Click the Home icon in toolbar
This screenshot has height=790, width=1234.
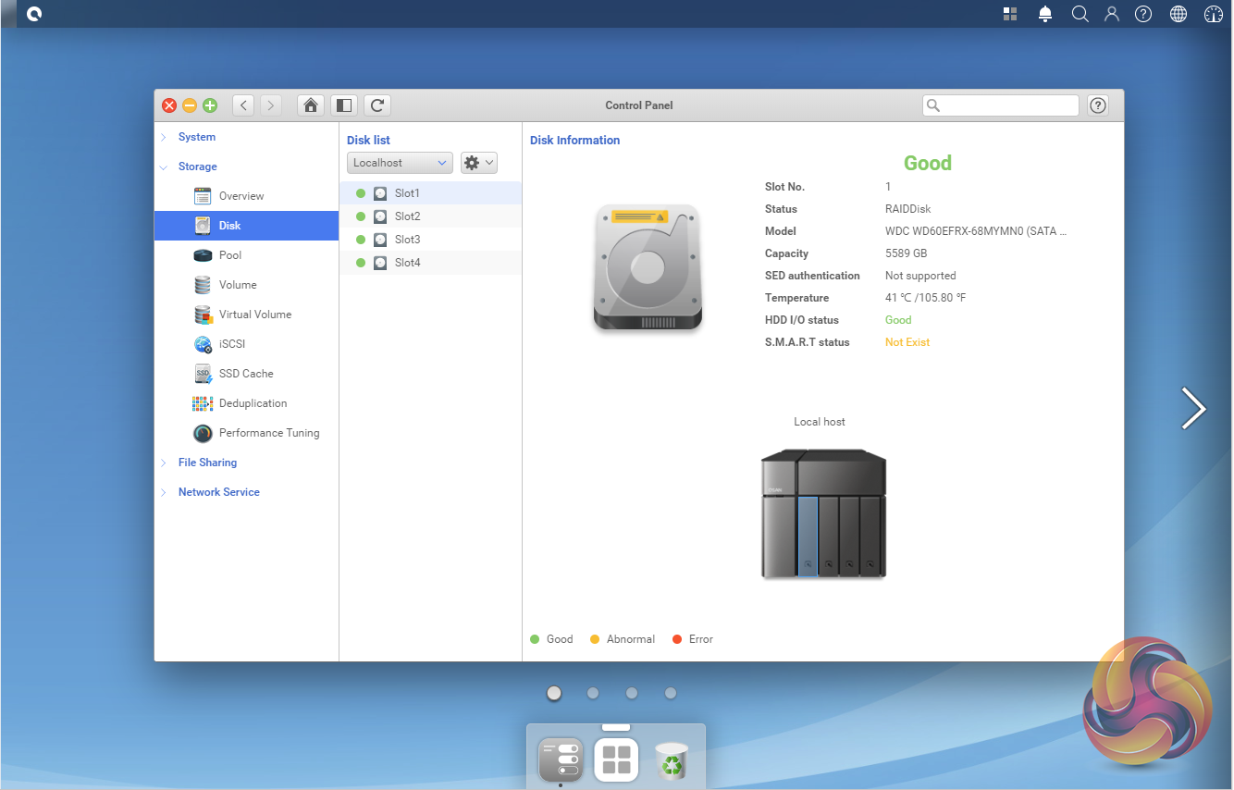[x=311, y=105]
